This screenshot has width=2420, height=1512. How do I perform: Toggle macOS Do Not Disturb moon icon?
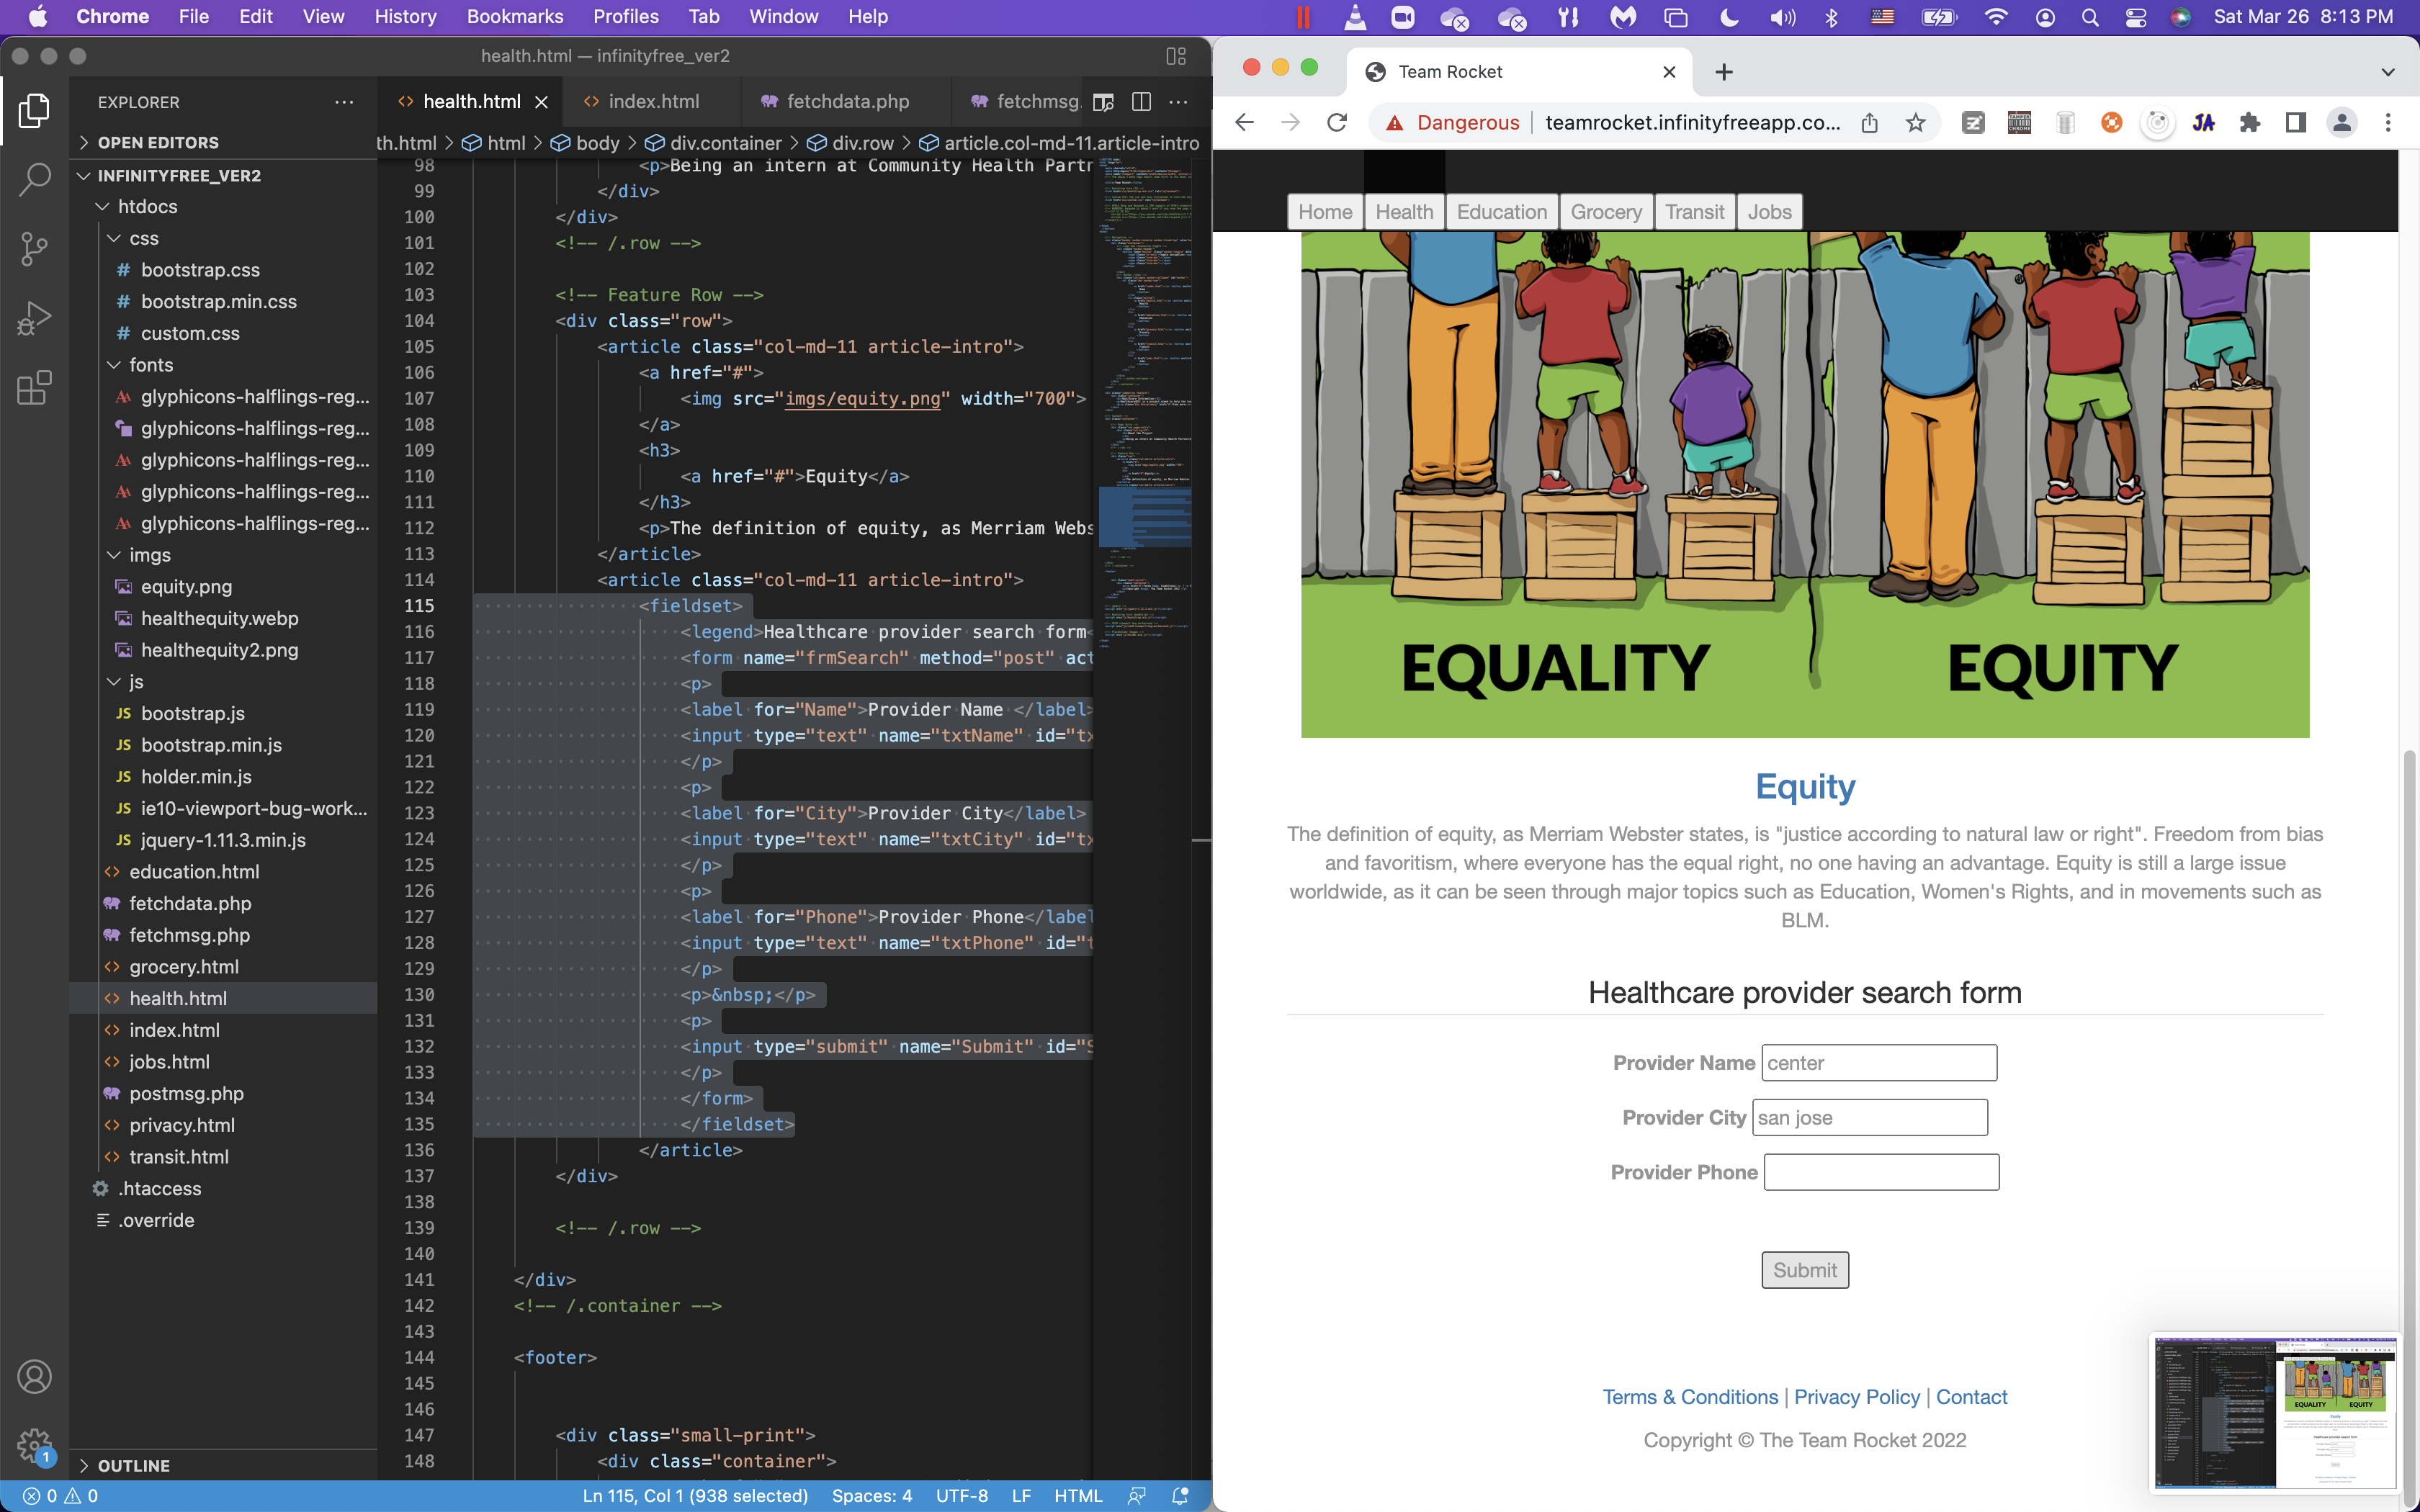click(1729, 17)
